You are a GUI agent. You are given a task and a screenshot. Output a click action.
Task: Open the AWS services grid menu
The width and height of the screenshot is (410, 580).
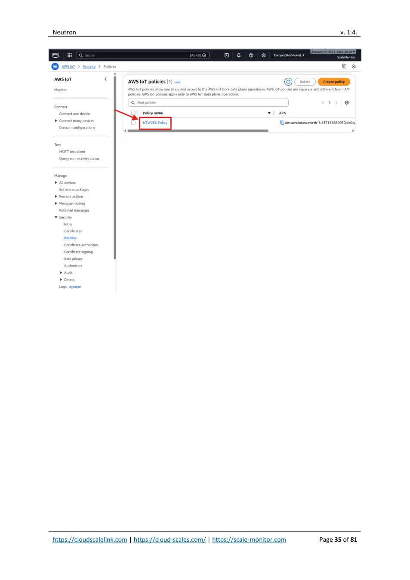[x=70, y=55]
